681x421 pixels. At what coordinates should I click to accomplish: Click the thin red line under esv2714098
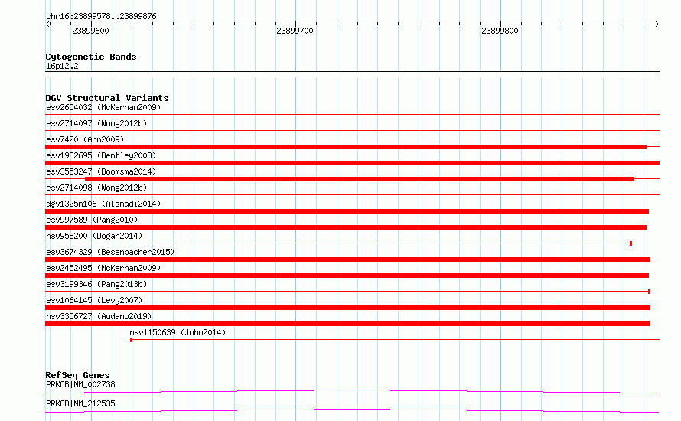[352, 194]
